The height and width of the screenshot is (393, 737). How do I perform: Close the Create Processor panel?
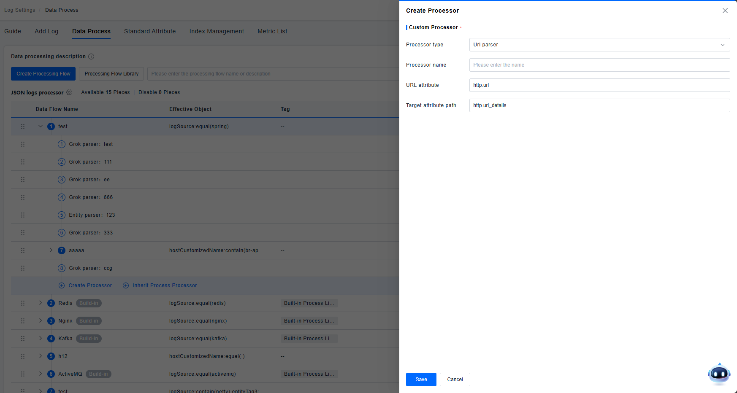(725, 11)
